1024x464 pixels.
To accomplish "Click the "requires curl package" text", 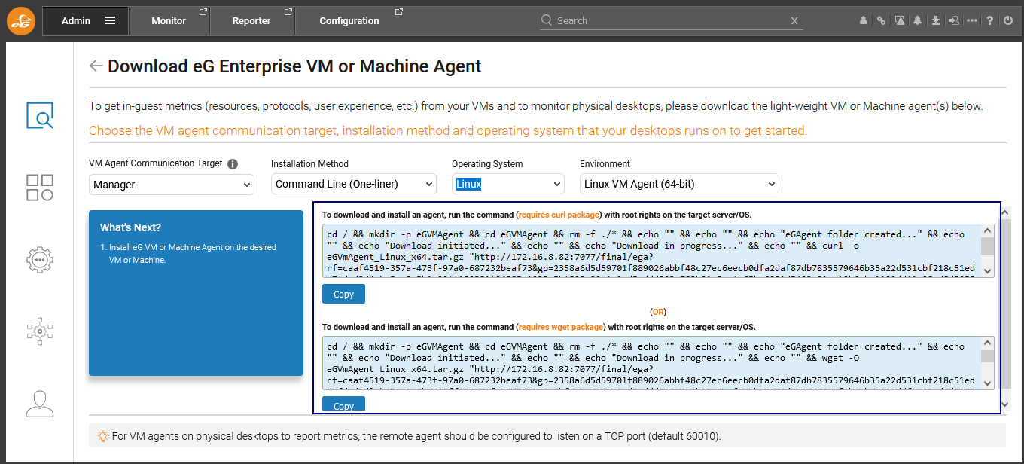I will [559, 215].
